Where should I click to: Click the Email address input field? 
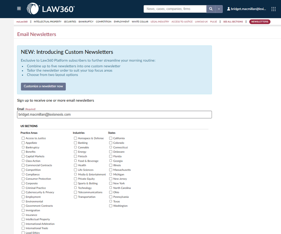(114, 115)
